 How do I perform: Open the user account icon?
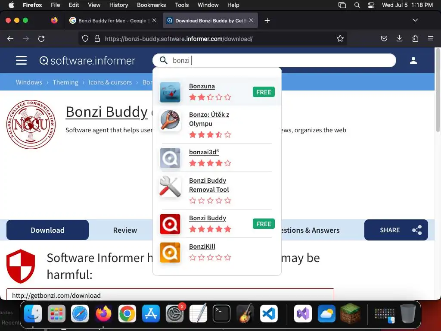pos(413,60)
